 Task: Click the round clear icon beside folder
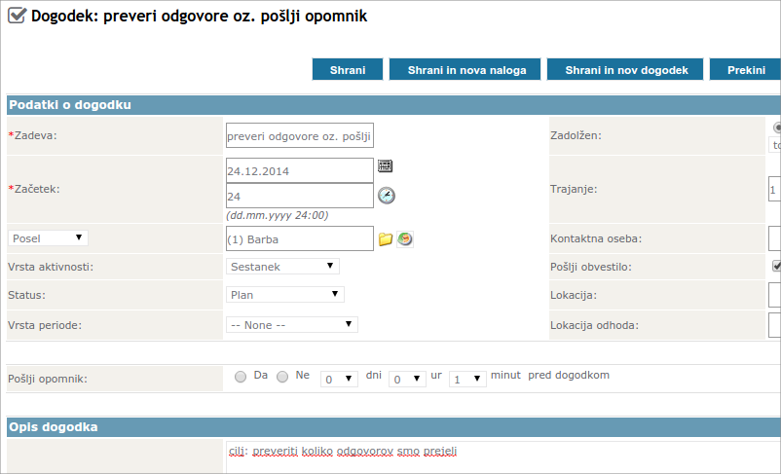pyautogui.click(x=405, y=239)
